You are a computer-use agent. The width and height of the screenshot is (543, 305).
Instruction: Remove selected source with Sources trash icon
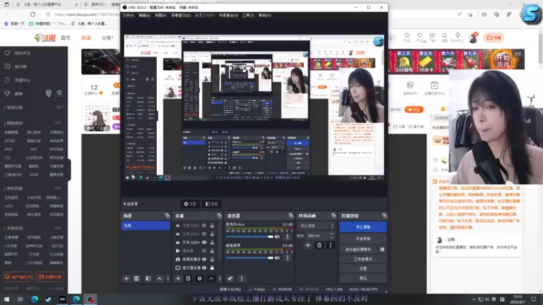point(188,279)
